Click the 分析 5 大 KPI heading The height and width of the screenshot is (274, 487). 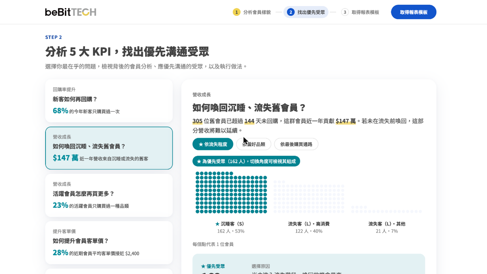pyautogui.click(x=127, y=52)
